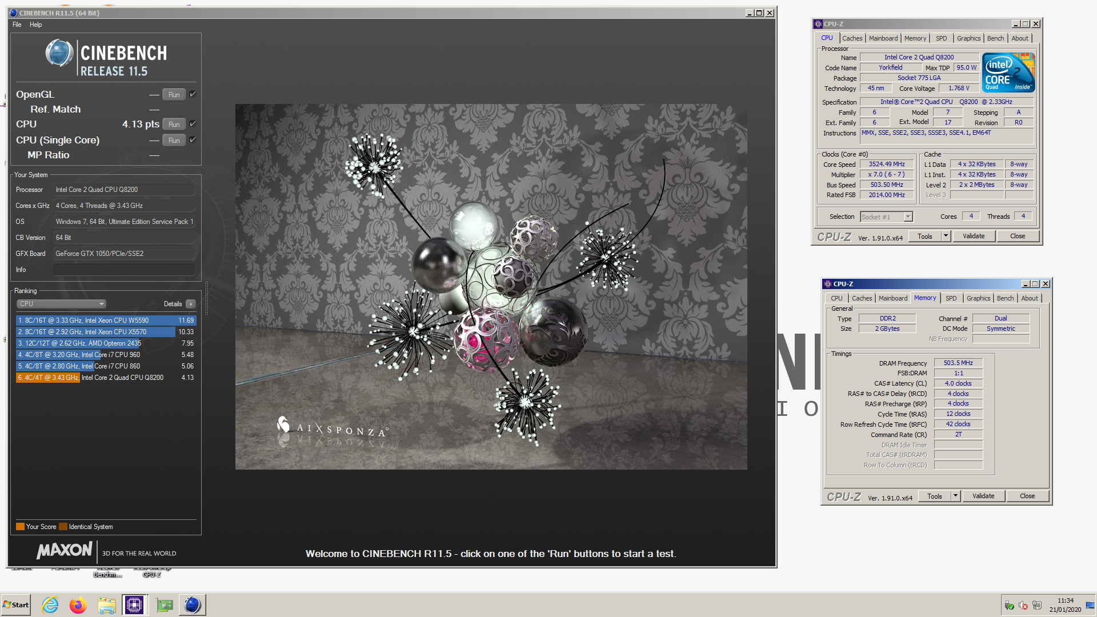This screenshot has height=617, width=1097.
Task: Open Windows Explorer folder icon in taskbar
Action: 107,605
